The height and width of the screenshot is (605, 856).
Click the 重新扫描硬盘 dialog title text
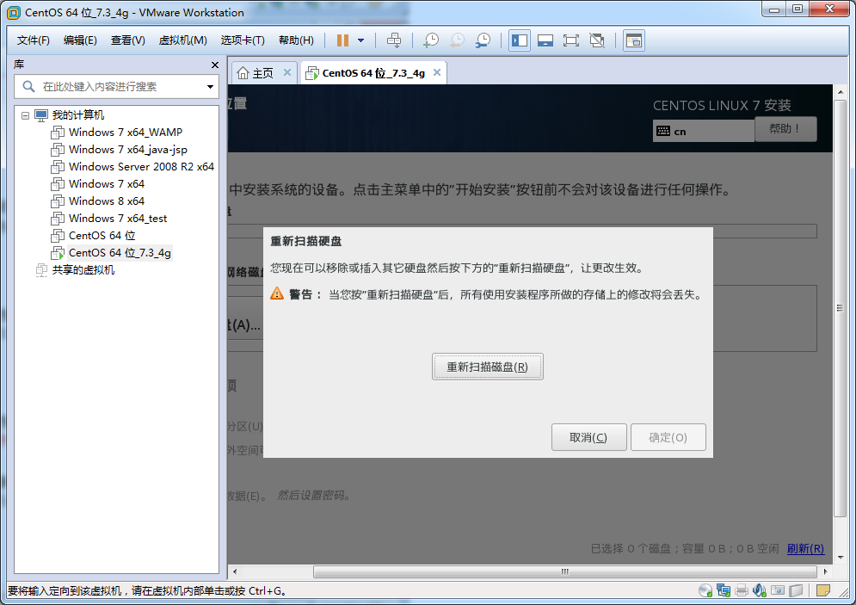pyautogui.click(x=305, y=241)
